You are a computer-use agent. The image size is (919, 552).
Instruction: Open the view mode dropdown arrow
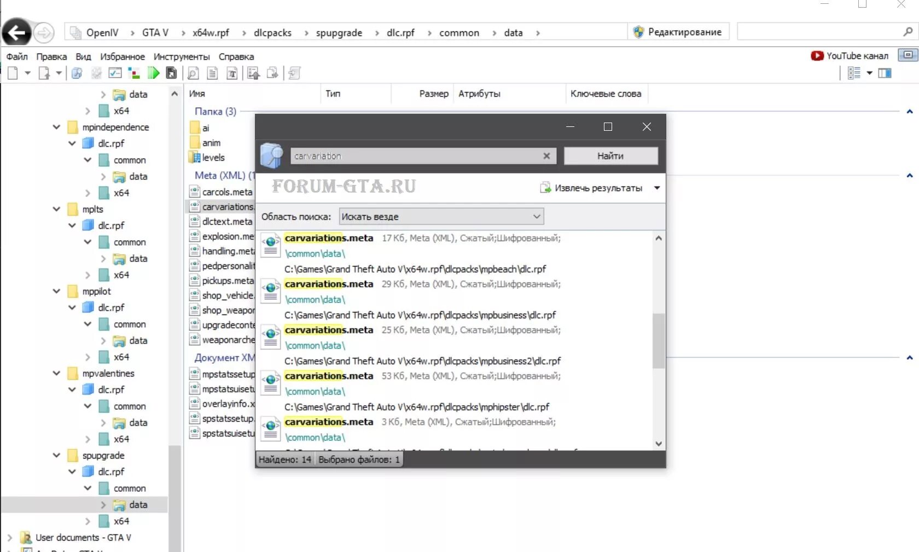tap(869, 73)
